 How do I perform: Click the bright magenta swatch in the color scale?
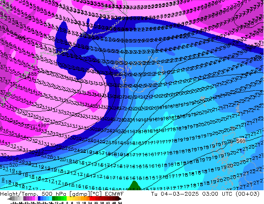coord(33,199)
